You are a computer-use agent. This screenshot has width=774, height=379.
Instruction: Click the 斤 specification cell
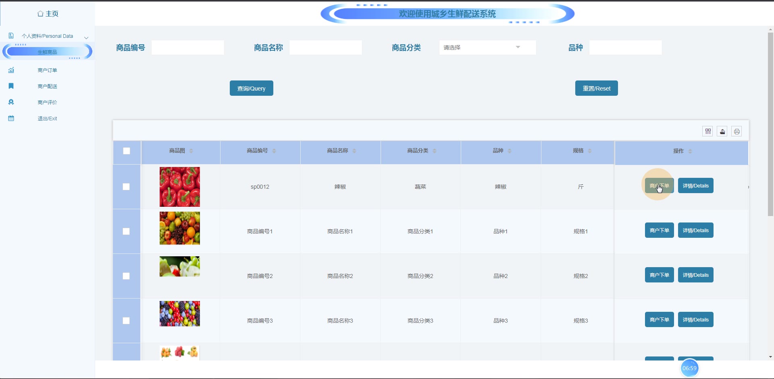(581, 187)
